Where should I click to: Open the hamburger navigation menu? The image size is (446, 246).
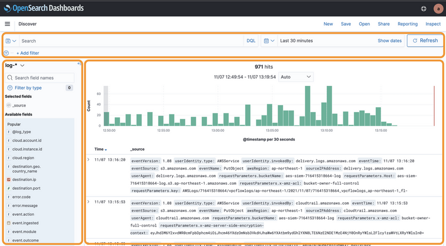coord(7,24)
